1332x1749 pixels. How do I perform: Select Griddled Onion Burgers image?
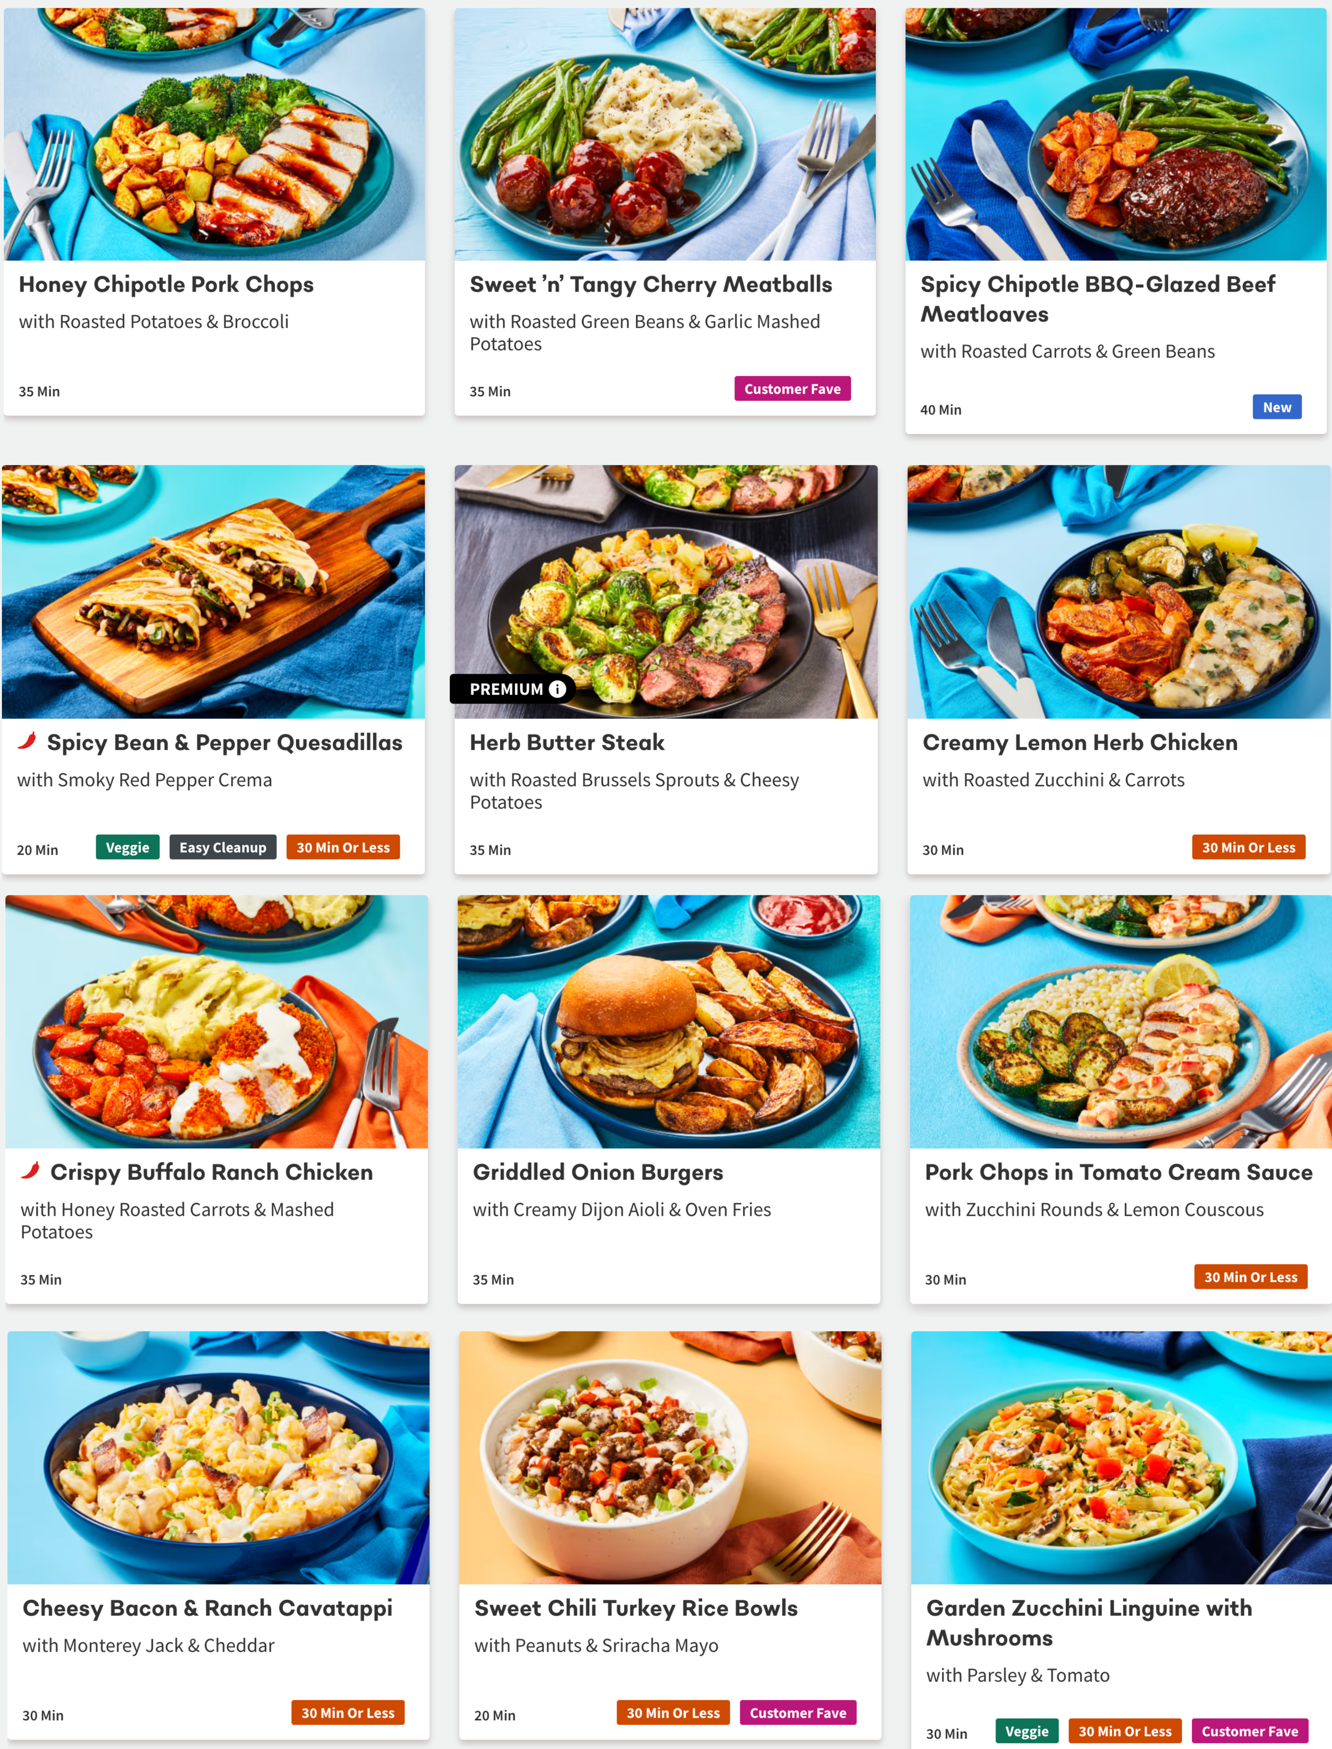click(x=669, y=1021)
